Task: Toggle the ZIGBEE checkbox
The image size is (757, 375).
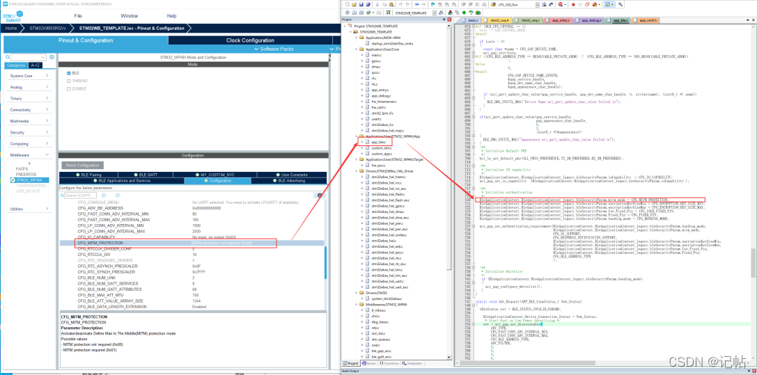Action: click(69, 88)
